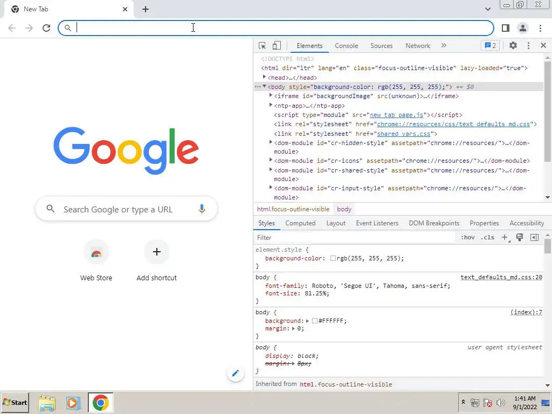Screen dimensions: 552x414
Task: Expand the background shorthand property triangle
Action: 307,321
